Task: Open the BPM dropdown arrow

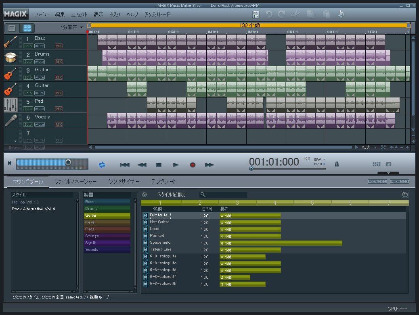Action: coord(324,160)
